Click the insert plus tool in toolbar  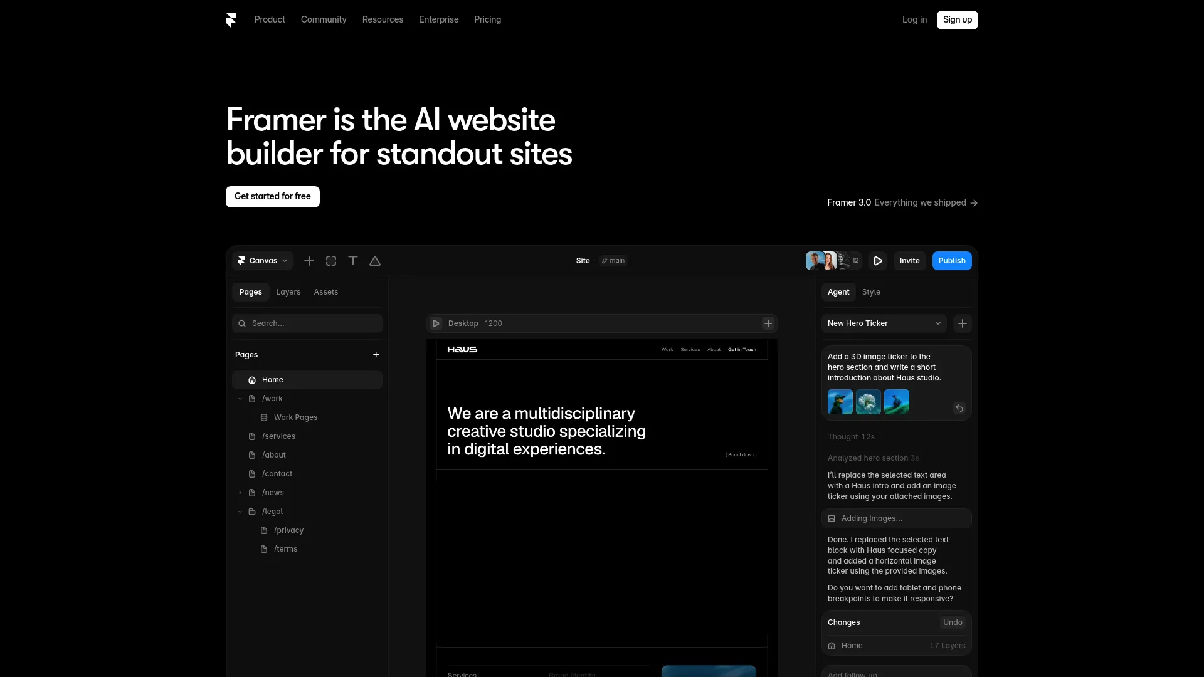(x=309, y=261)
